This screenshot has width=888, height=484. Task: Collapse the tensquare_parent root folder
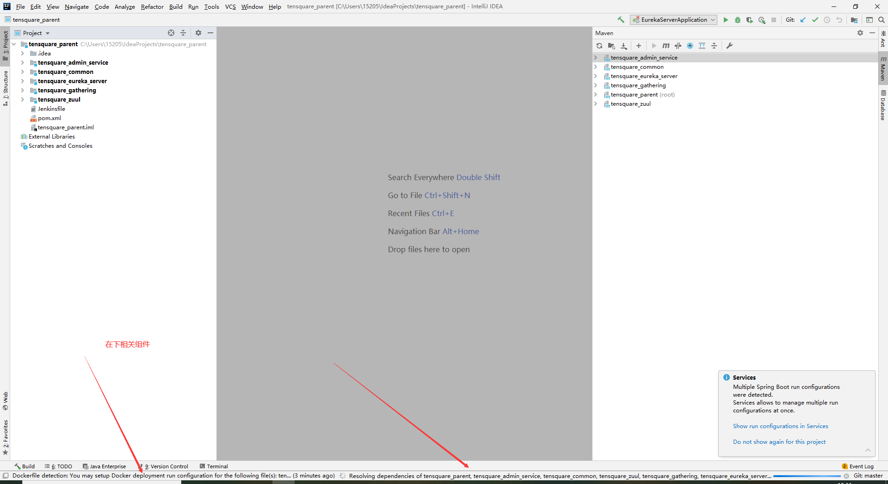pyautogui.click(x=14, y=44)
